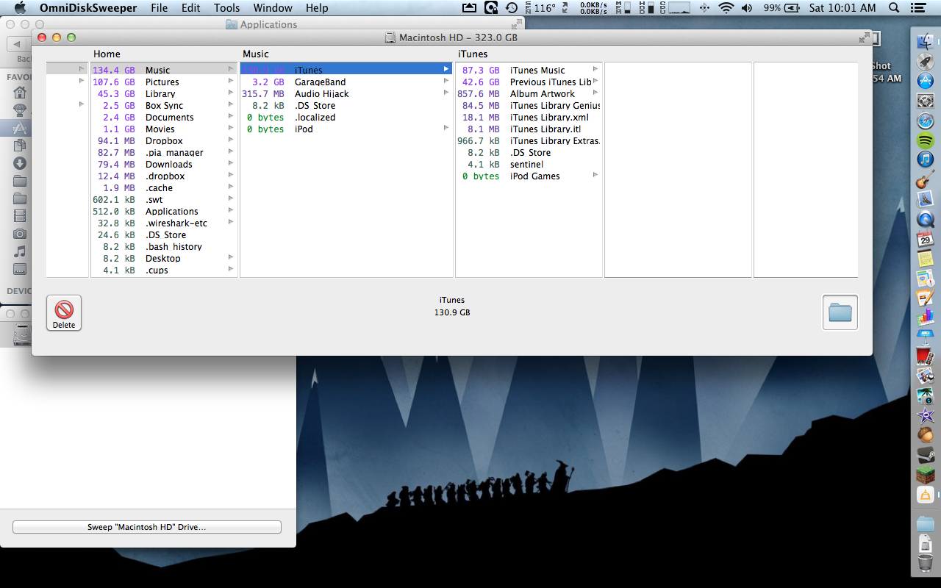This screenshot has height=588, width=941.
Task: Open Numbers chart icon in dock
Action: click(x=926, y=318)
